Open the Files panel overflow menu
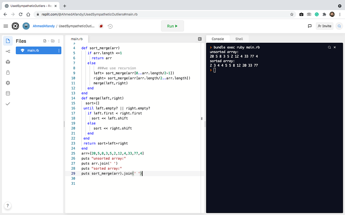The image size is (345, 215). click(x=59, y=41)
